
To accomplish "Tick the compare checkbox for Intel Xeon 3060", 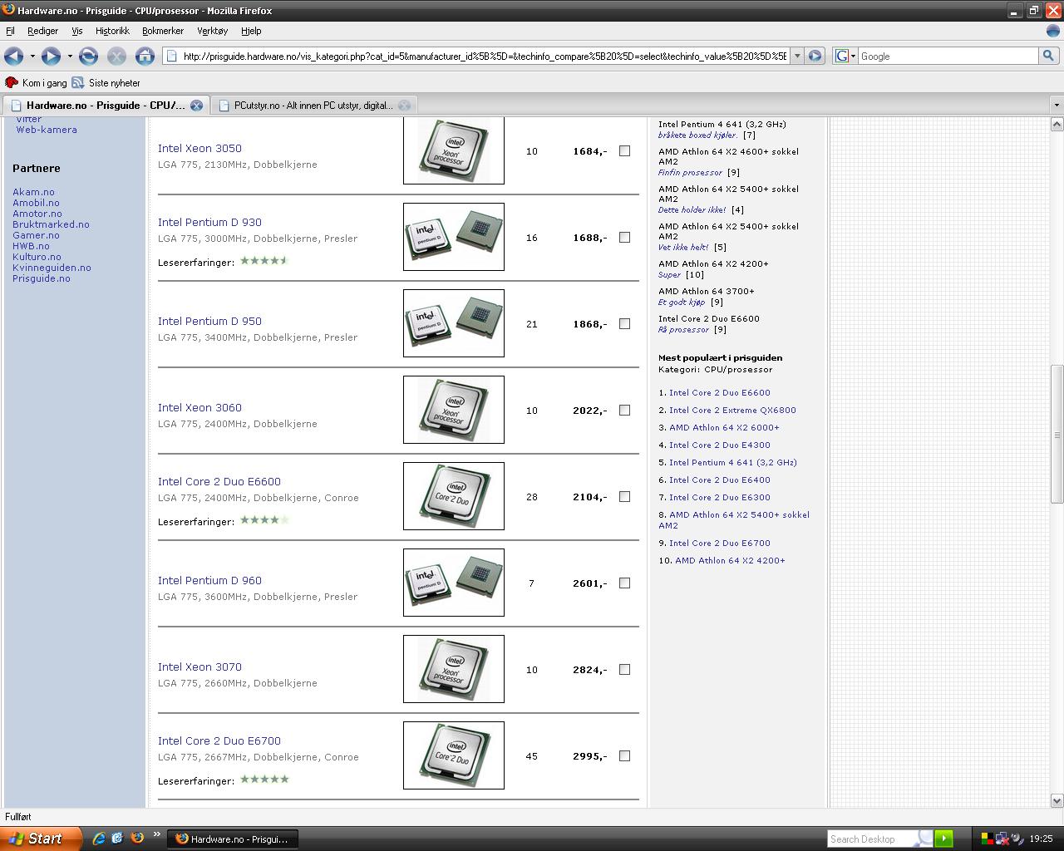I will pos(624,411).
